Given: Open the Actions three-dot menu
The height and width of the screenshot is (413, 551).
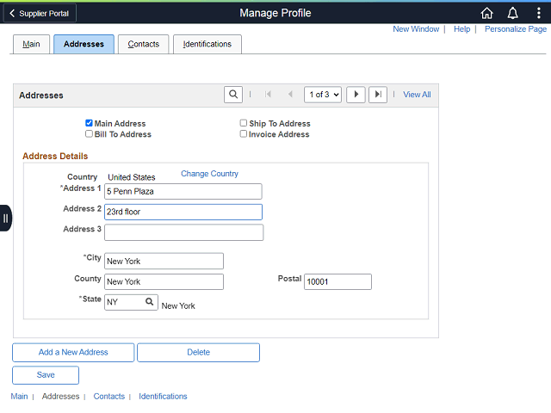Looking at the screenshot, I should point(539,14).
